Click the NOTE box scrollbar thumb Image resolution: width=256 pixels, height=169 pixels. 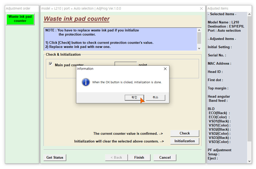pos(199,38)
